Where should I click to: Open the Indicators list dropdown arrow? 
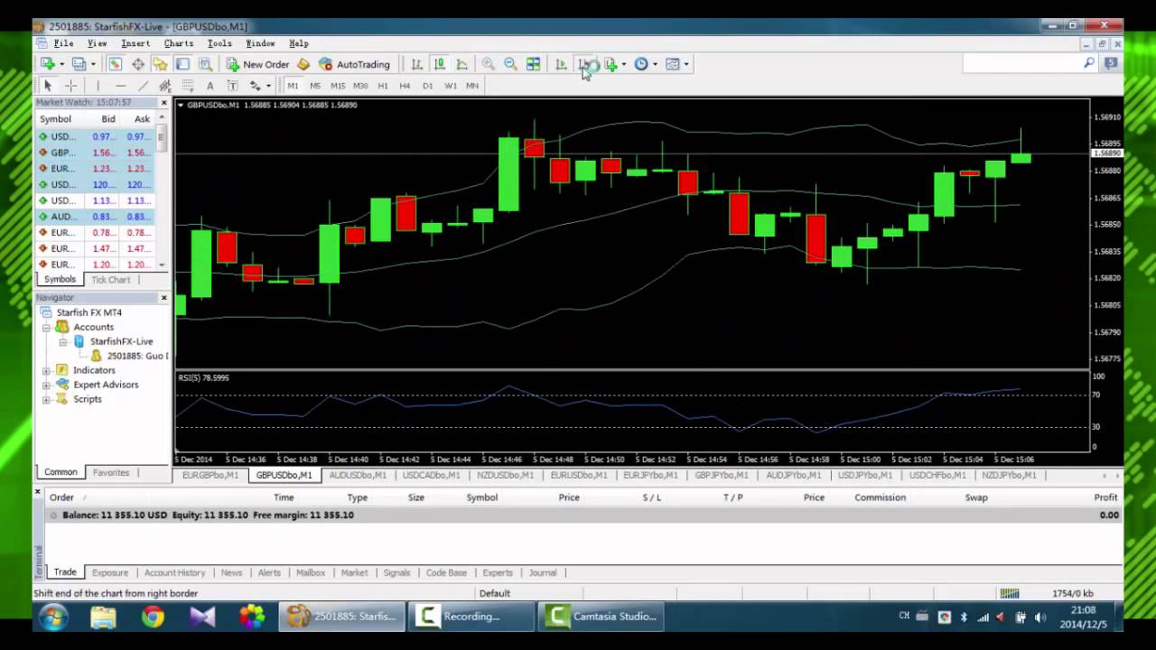623,64
